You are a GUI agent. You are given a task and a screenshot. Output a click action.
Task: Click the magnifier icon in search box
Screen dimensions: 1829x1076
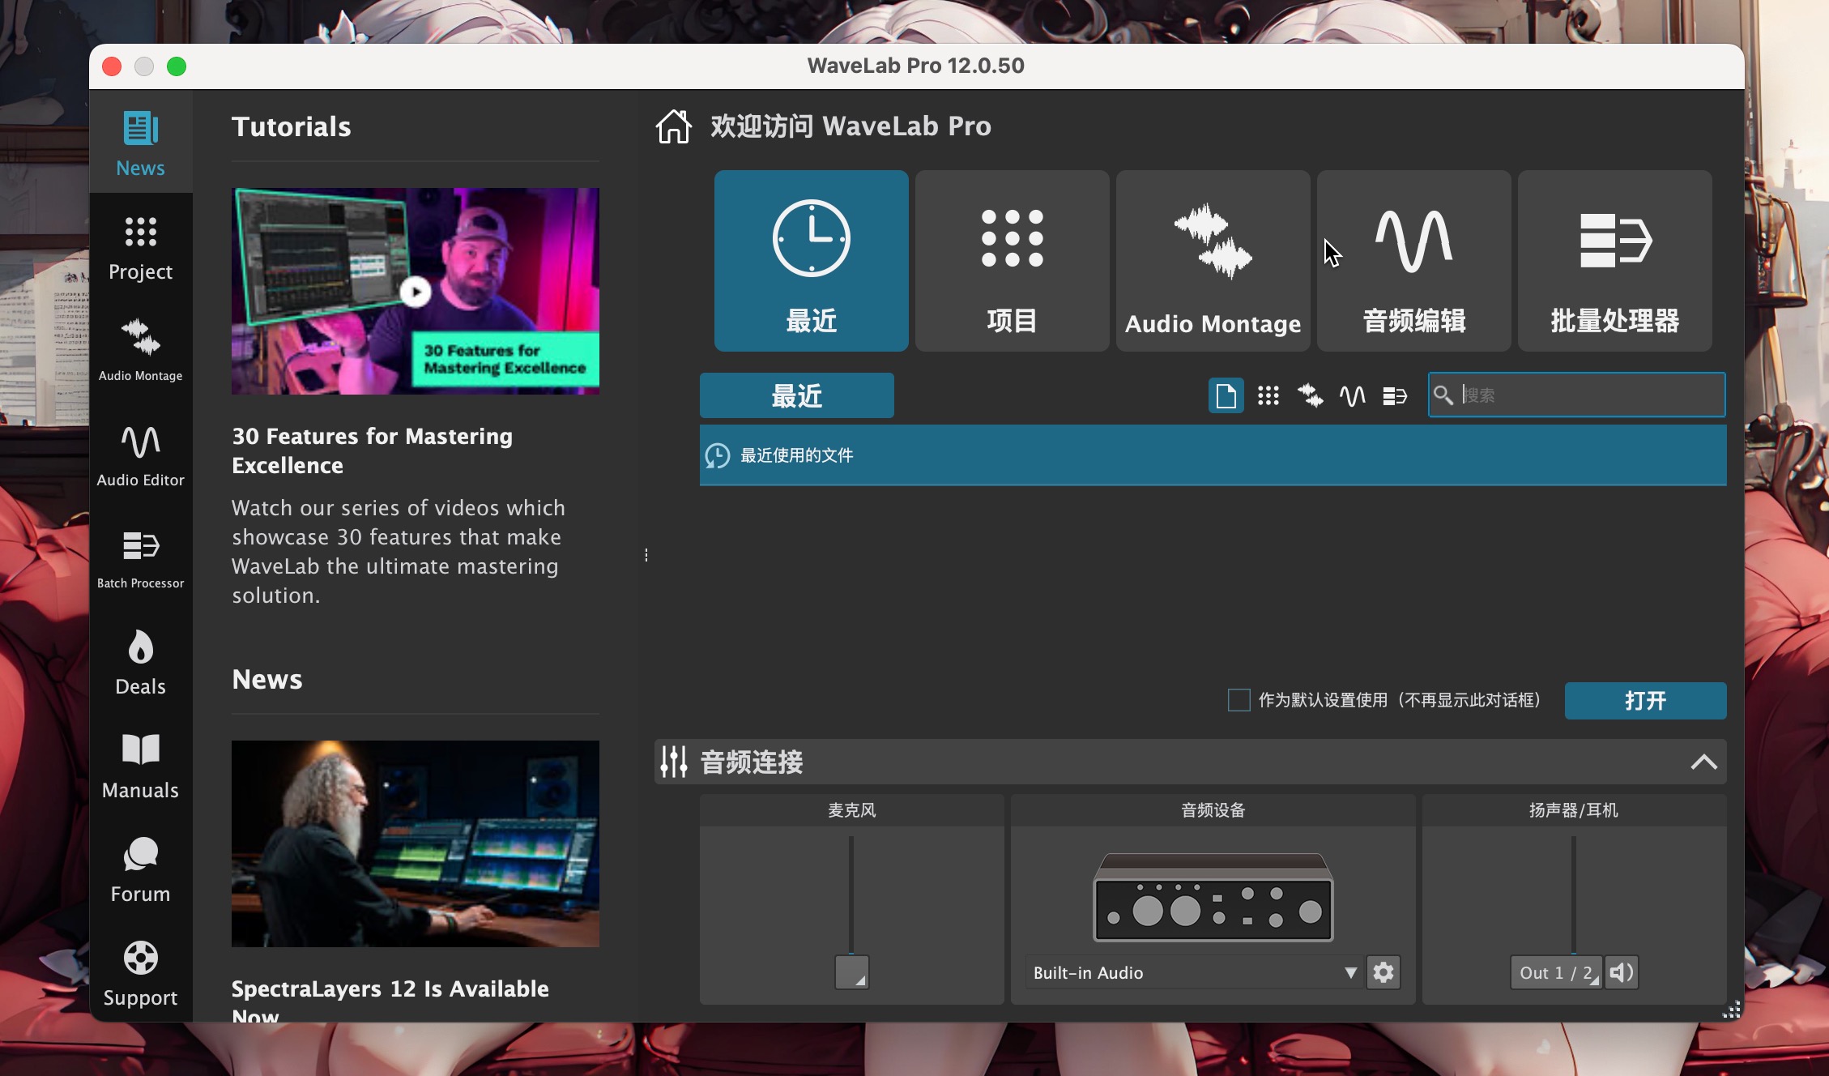(1443, 395)
